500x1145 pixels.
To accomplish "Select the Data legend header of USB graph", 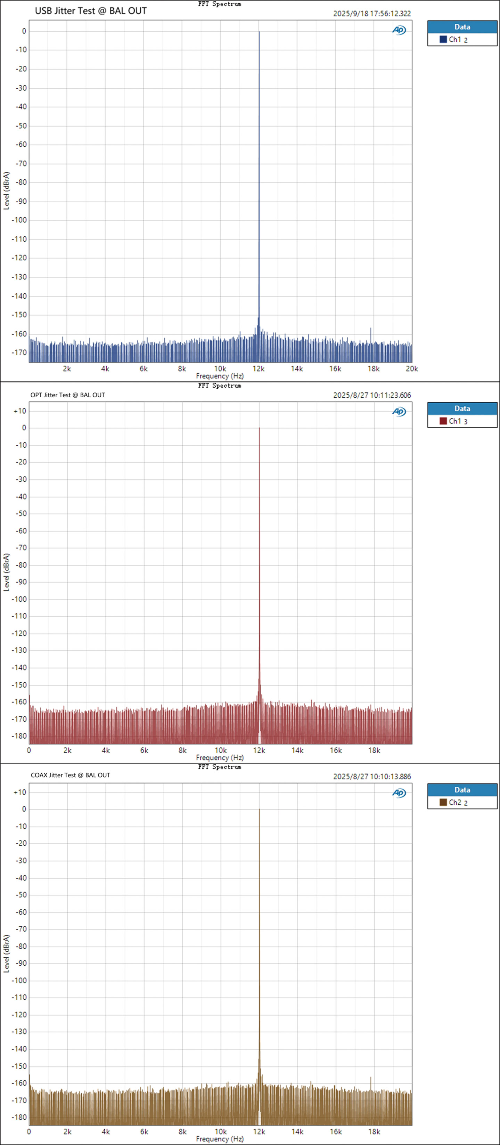I will pyautogui.click(x=462, y=27).
